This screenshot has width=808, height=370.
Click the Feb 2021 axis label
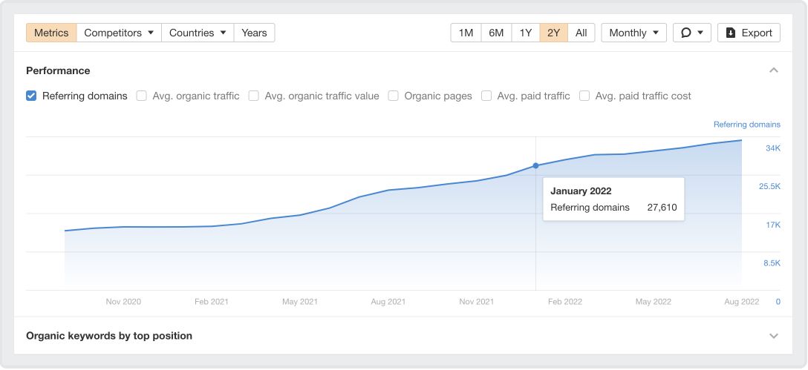pos(211,302)
